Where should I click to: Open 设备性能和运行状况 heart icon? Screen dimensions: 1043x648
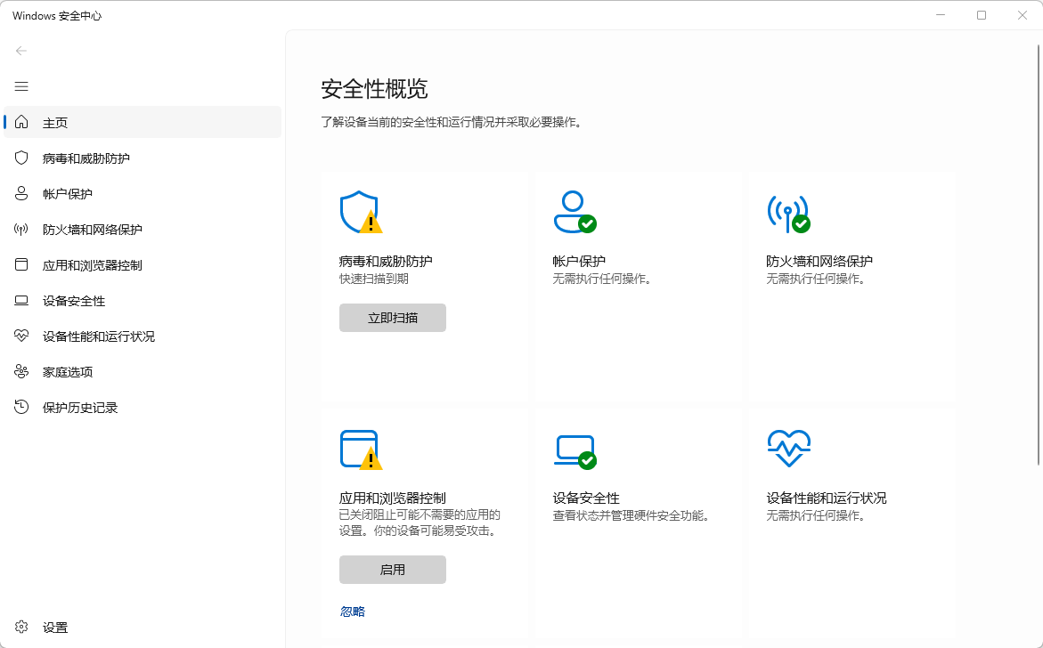(x=789, y=450)
